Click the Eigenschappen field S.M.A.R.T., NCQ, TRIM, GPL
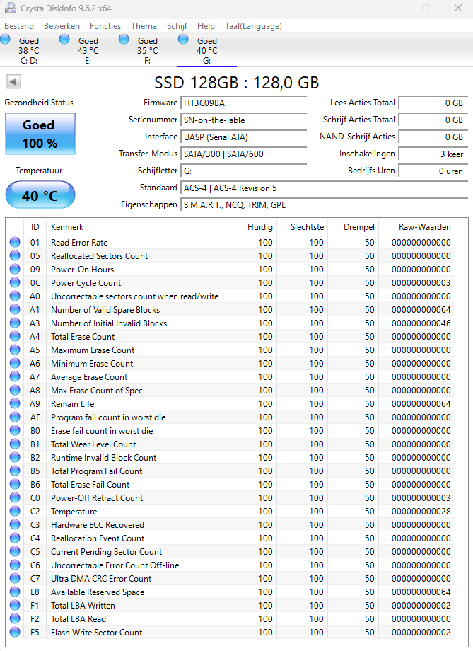Viewport: 473px width, 651px height. point(324,205)
